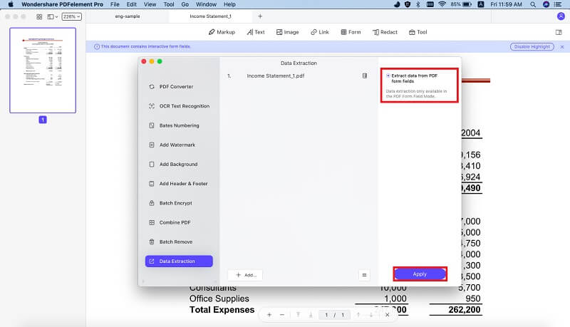Image resolution: width=570 pixels, height=327 pixels.
Task: Click the Add... files button
Action: click(245, 275)
